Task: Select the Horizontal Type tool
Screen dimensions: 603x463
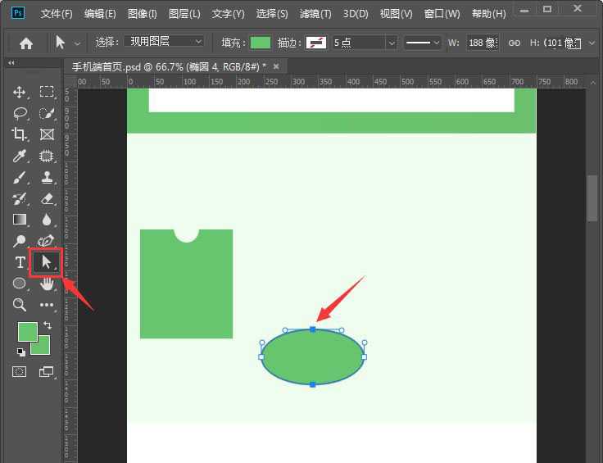Action: [x=20, y=262]
